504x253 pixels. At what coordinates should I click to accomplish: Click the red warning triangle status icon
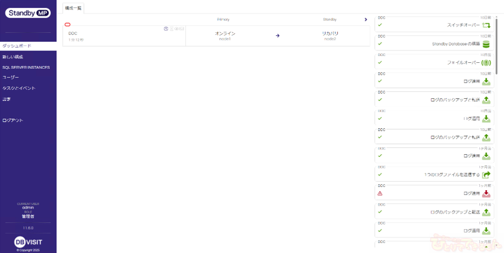(380, 193)
